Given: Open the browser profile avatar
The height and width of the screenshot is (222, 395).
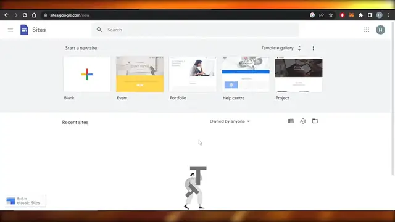Looking at the screenshot, I should (380, 15).
